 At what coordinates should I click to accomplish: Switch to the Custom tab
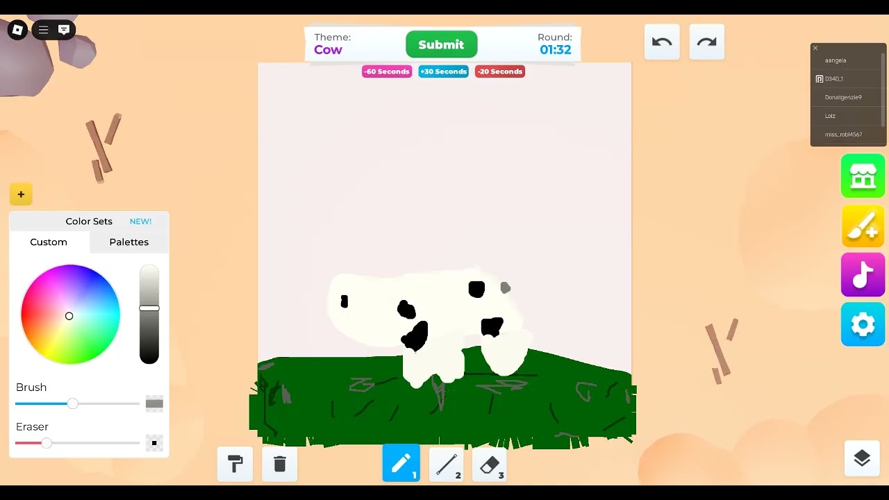pos(49,242)
